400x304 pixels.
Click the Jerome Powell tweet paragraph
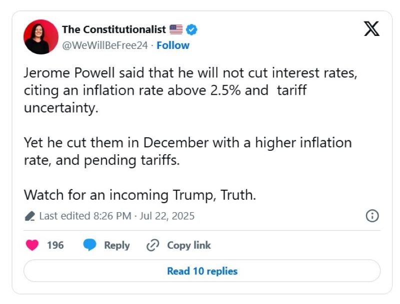[x=190, y=90]
